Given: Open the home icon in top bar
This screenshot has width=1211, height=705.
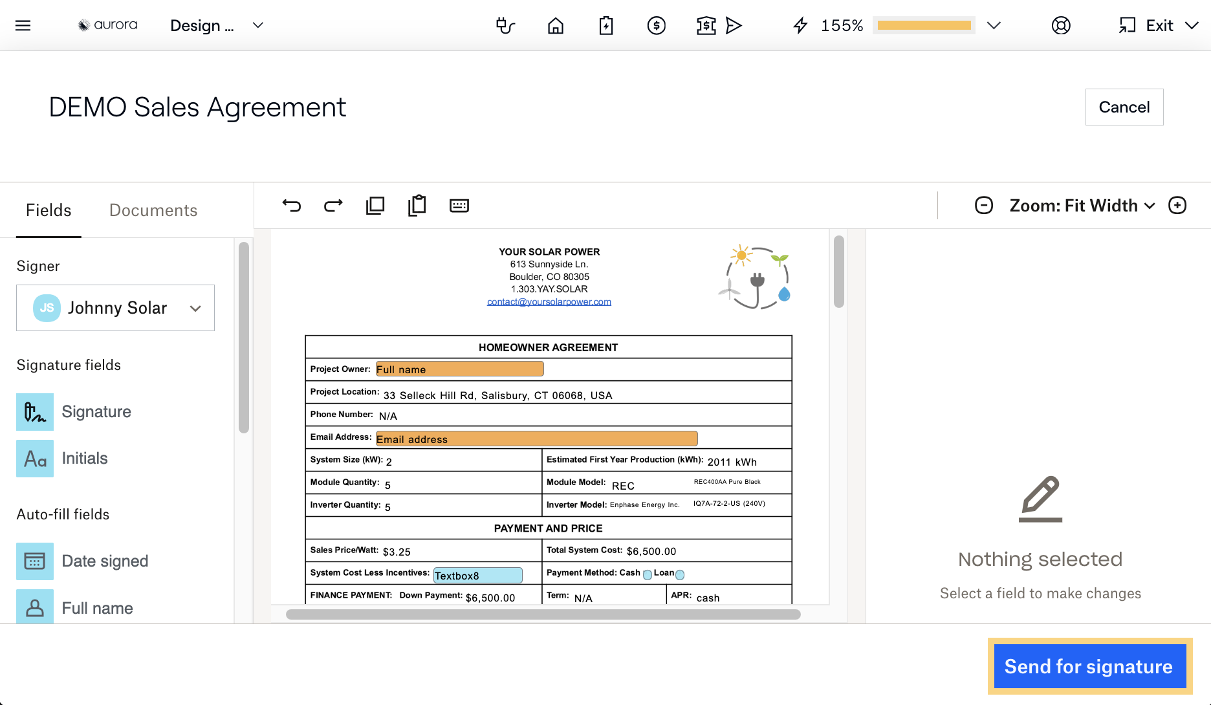Looking at the screenshot, I should coord(556,26).
